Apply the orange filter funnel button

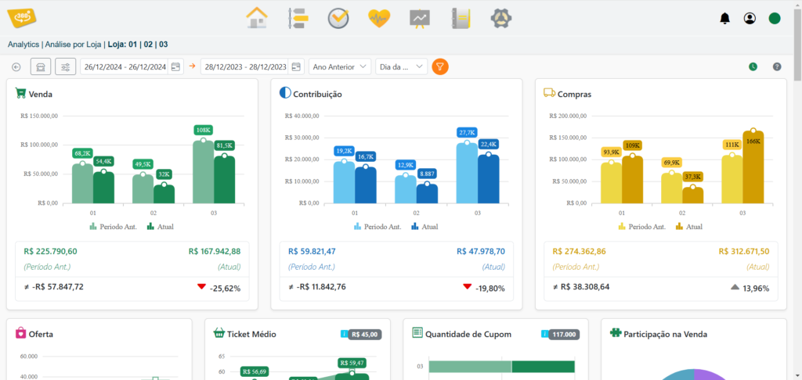[440, 67]
